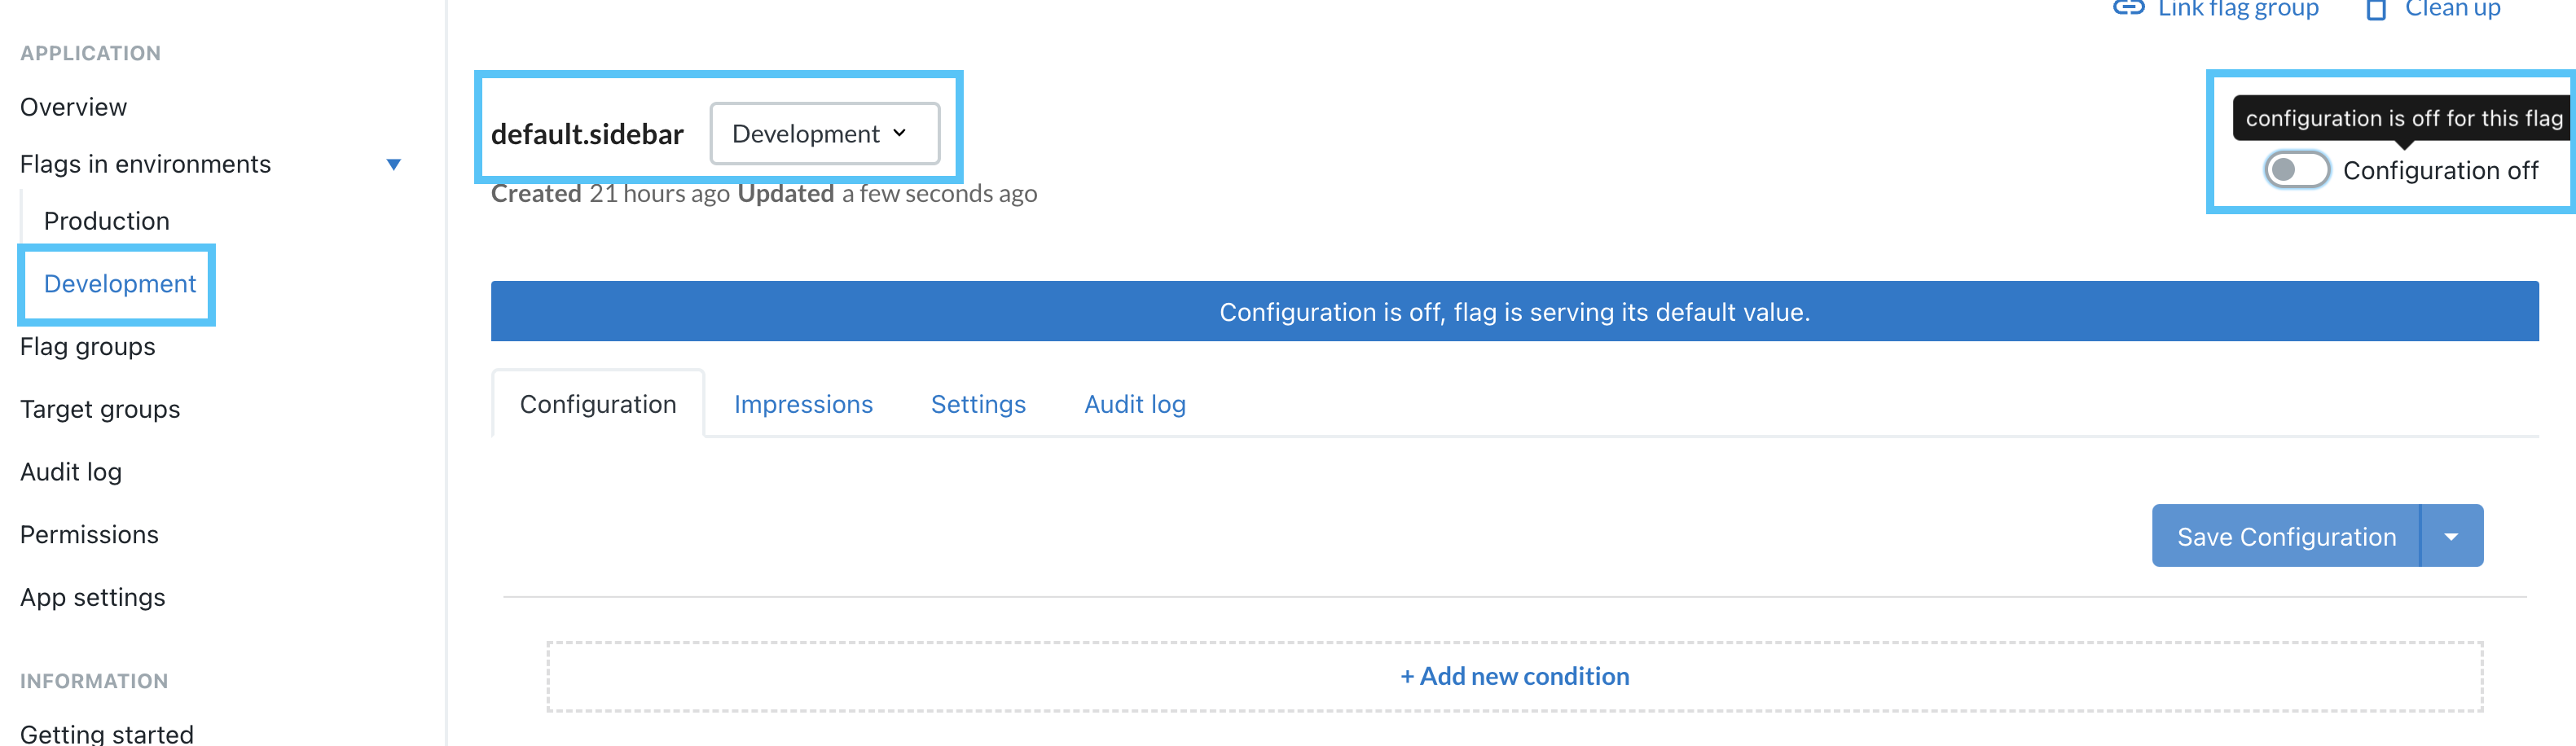
Task: Switch to the Settings tab
Action: 978,404
